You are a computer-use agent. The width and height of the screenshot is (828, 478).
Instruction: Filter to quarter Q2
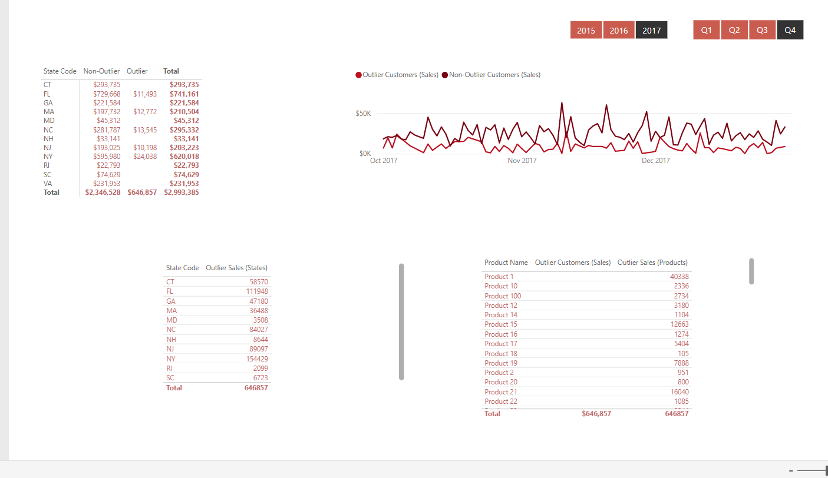pyautogui.click(x=734, y=30)
